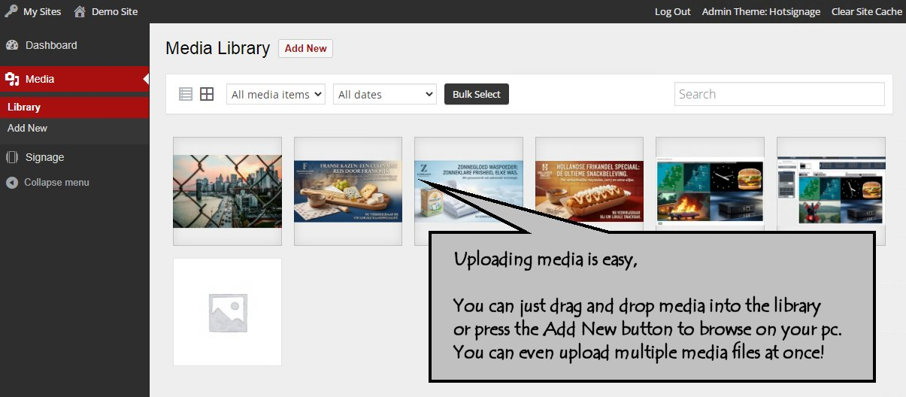
Task: Select the blank placeholder image thumbnail
Action: 227,312
